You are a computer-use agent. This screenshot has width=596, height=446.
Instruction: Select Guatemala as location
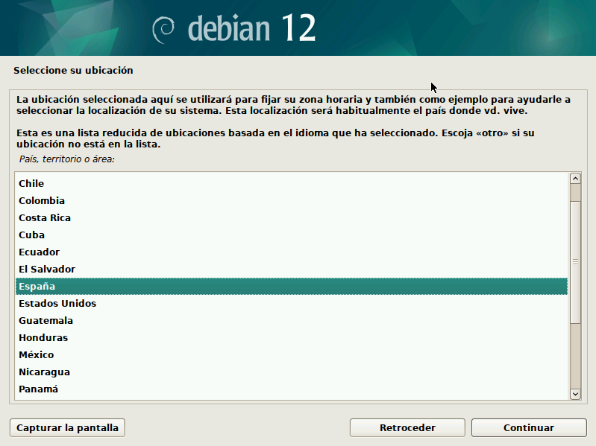pos(46,321)
